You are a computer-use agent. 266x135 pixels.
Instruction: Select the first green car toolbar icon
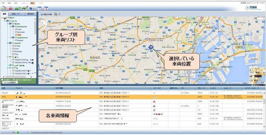(17, 8)
